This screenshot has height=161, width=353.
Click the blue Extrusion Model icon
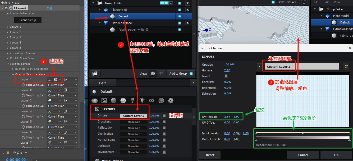pyautogui.click(x=106, y=23)
